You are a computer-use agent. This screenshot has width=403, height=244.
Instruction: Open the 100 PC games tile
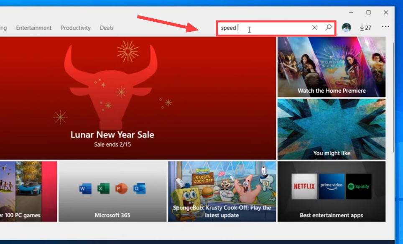28,192
